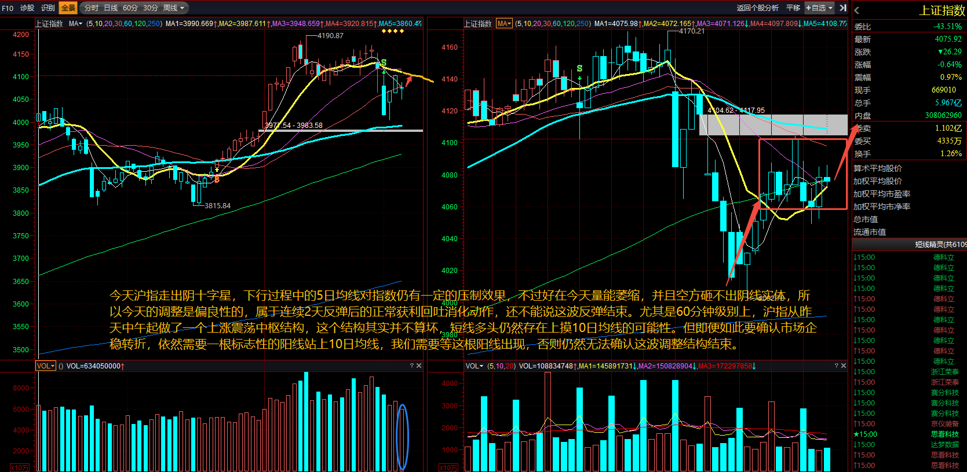This screenshot has width=967, height=472.
Task: Click the yellow diamond markers on left chart
Action: [393, 31]
